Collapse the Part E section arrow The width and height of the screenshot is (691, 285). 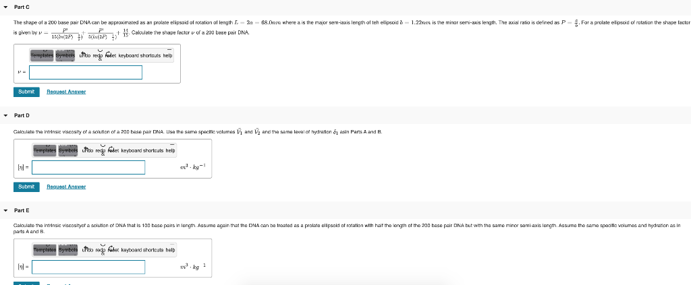pyautogui.click(x=5, y=211)
